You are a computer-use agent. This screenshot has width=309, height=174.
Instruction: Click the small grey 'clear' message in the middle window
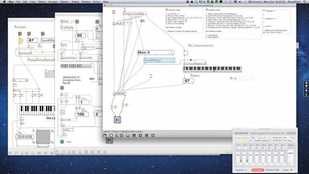point(92,79)
